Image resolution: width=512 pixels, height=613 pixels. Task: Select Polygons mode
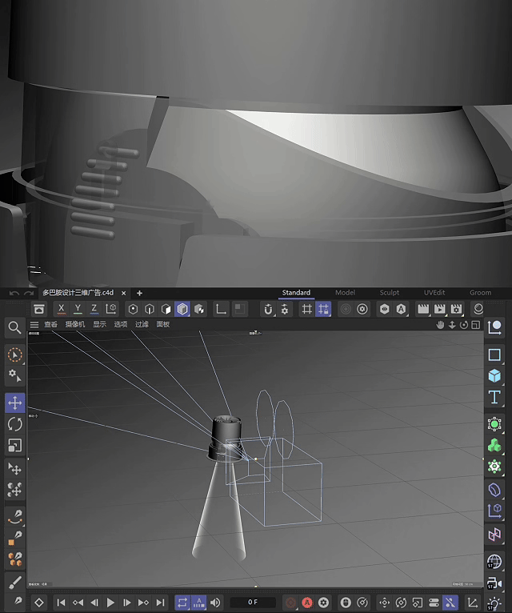[166, 309]
